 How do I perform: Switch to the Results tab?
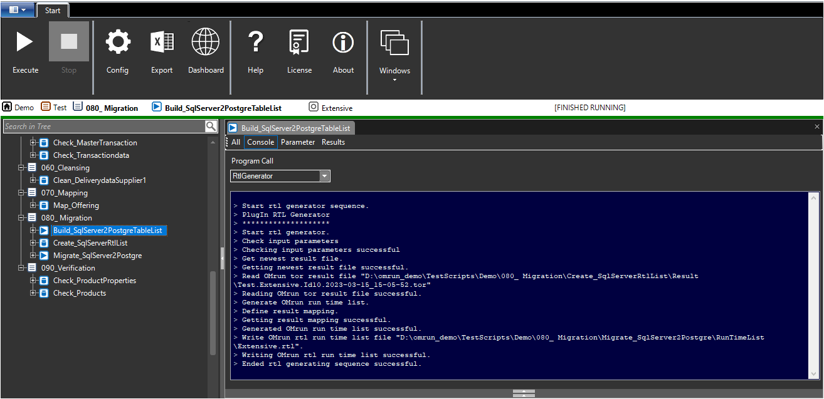point(333,142)
